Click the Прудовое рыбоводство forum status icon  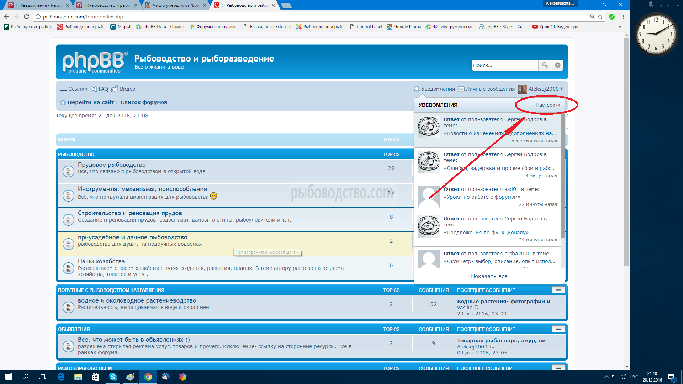(x=68, y=171)
